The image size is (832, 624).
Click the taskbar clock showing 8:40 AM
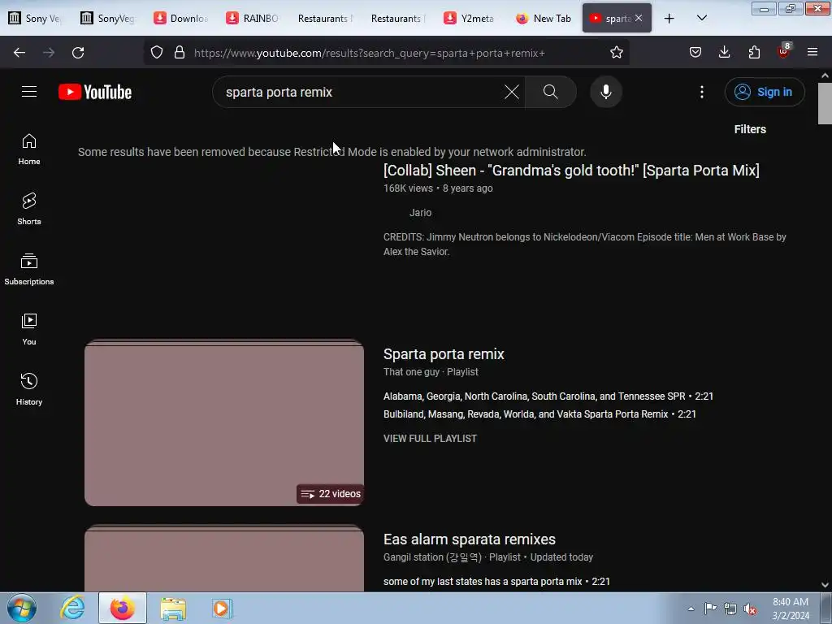pyautogui.click(x=791, y=609)
